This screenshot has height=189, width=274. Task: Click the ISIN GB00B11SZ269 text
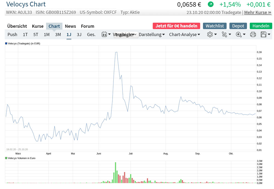click(x=56, y=12)
